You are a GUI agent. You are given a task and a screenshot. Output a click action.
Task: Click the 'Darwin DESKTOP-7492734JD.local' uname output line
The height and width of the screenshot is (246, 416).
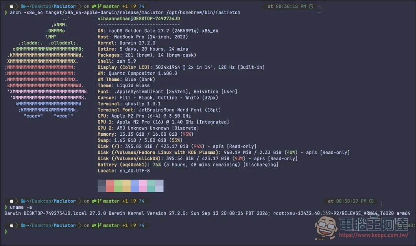[x=207, y=213]
